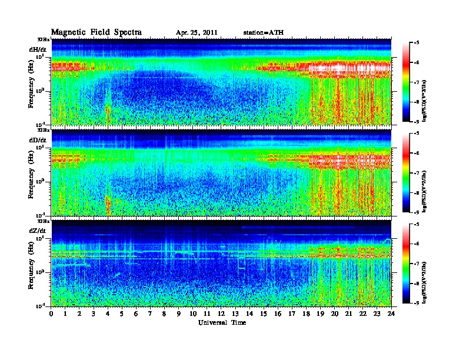Screen dimensions: 466x360
Task: Click hour 5 on the Universal Time axis
Action: click(122, 314)
